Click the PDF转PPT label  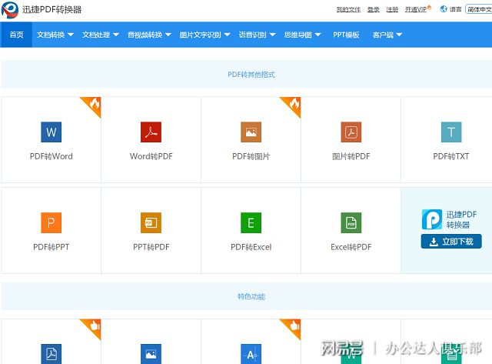[52, 247]
